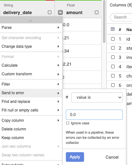This screenshot has width=132, height=165.
Task: Expand the Change data type submenu arrow
Action: [x=58, y=46]
